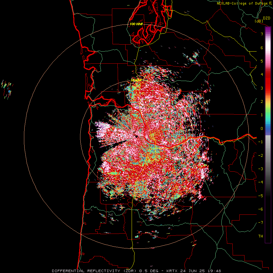Image resolution: width=273 pixels, height=273 pixels.
Task: Click the 0 value on color scale
Action: tap(262, 129)
